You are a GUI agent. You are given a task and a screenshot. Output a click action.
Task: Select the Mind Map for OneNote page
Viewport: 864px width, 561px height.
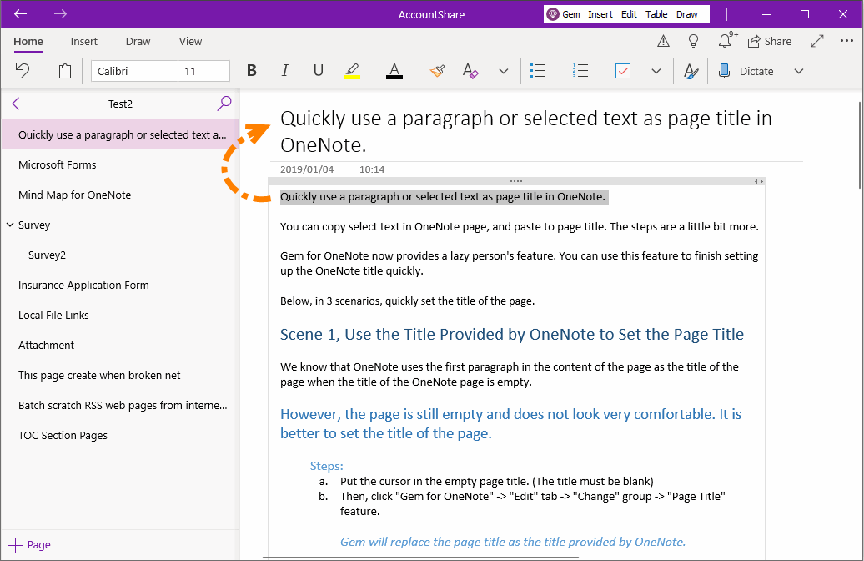pyautogui.click(x=120, y=195)
